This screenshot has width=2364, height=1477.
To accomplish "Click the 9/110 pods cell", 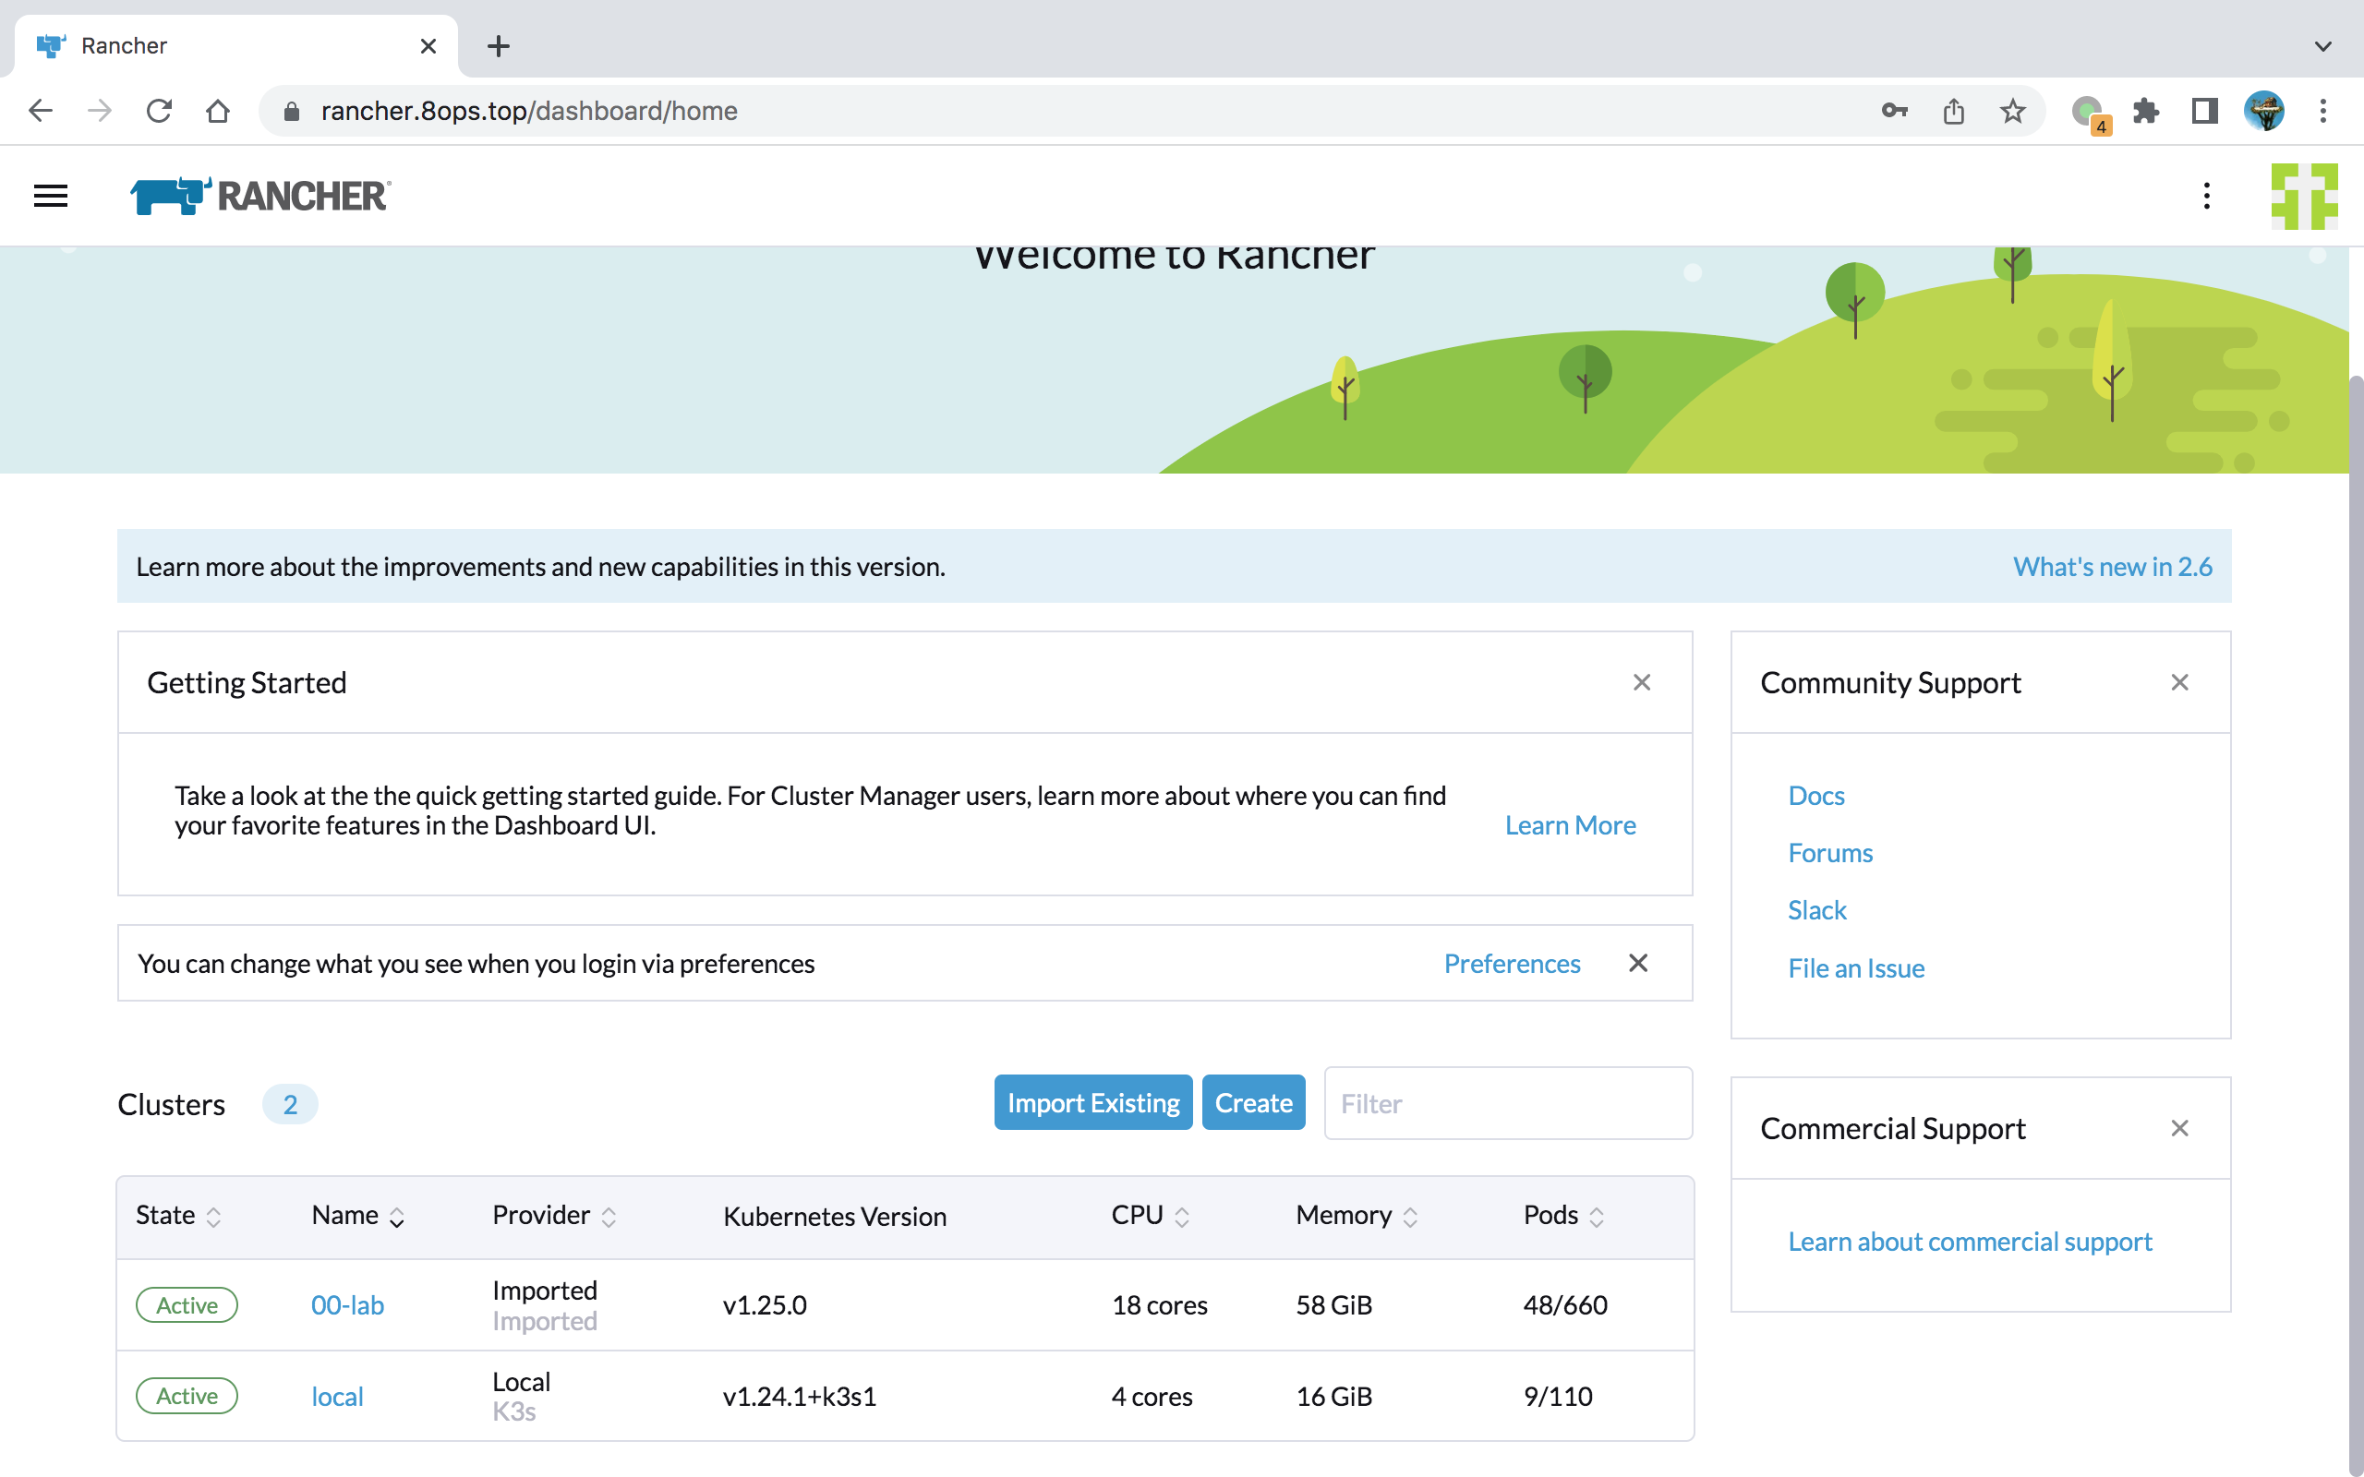I will pyautogui.click(x=1558, y=1396).
